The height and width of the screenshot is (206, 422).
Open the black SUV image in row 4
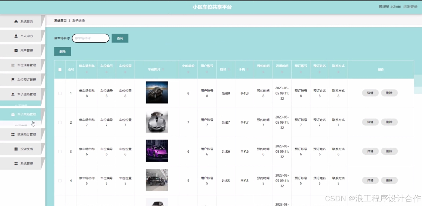point(157,180)
